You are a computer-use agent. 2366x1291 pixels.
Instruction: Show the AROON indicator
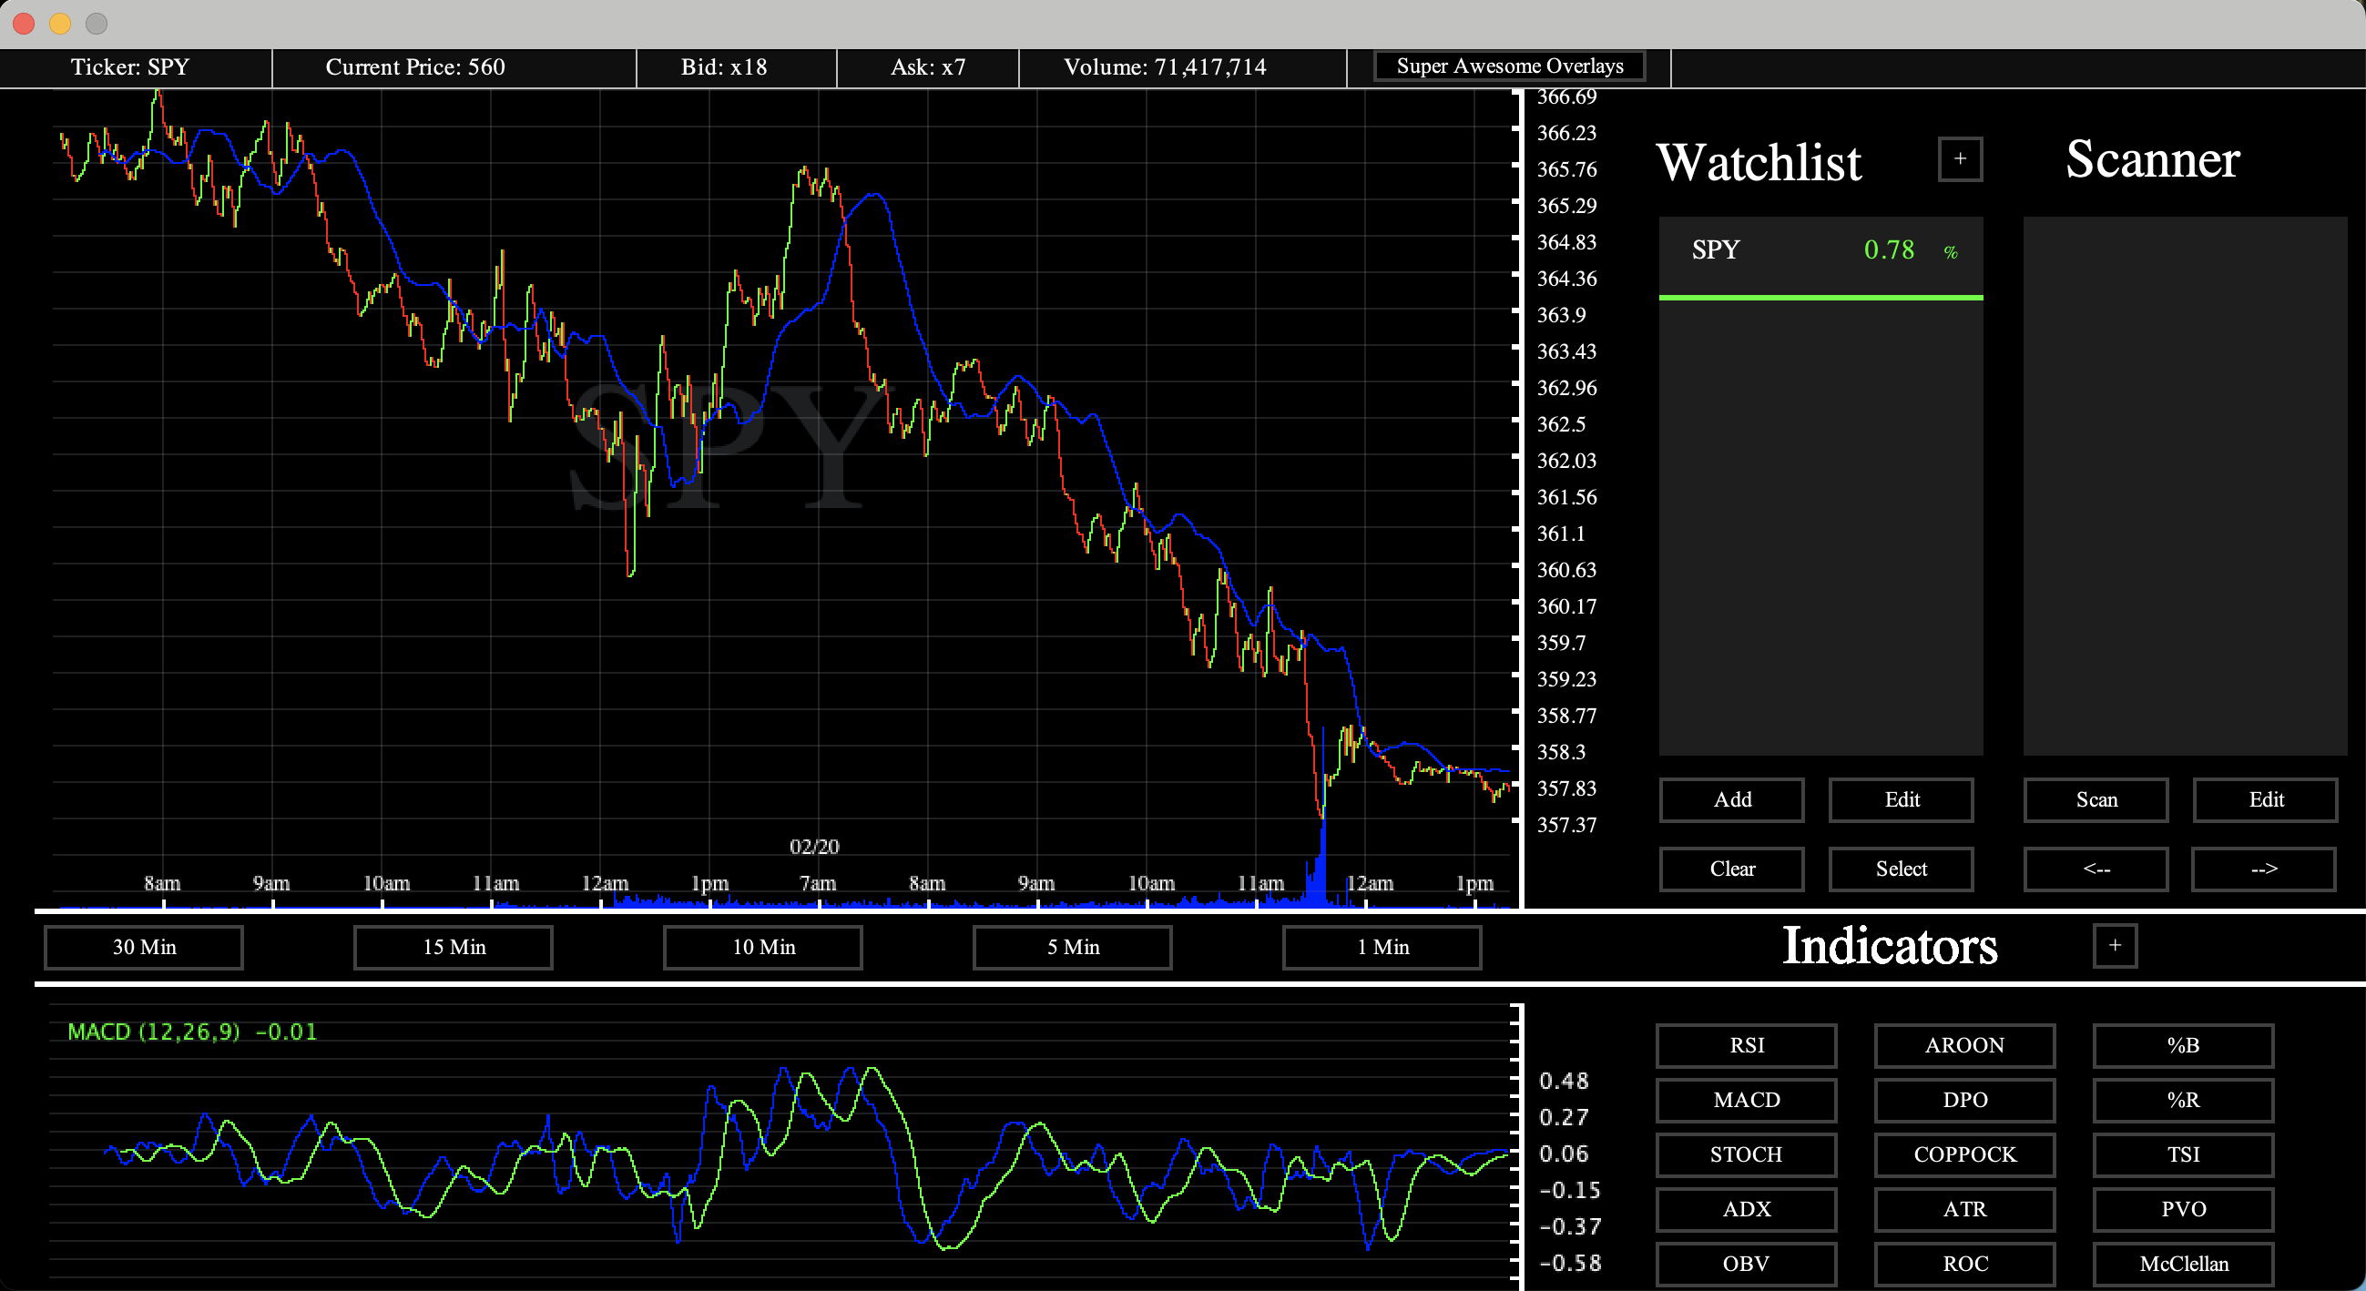tap(1963, 1045)
